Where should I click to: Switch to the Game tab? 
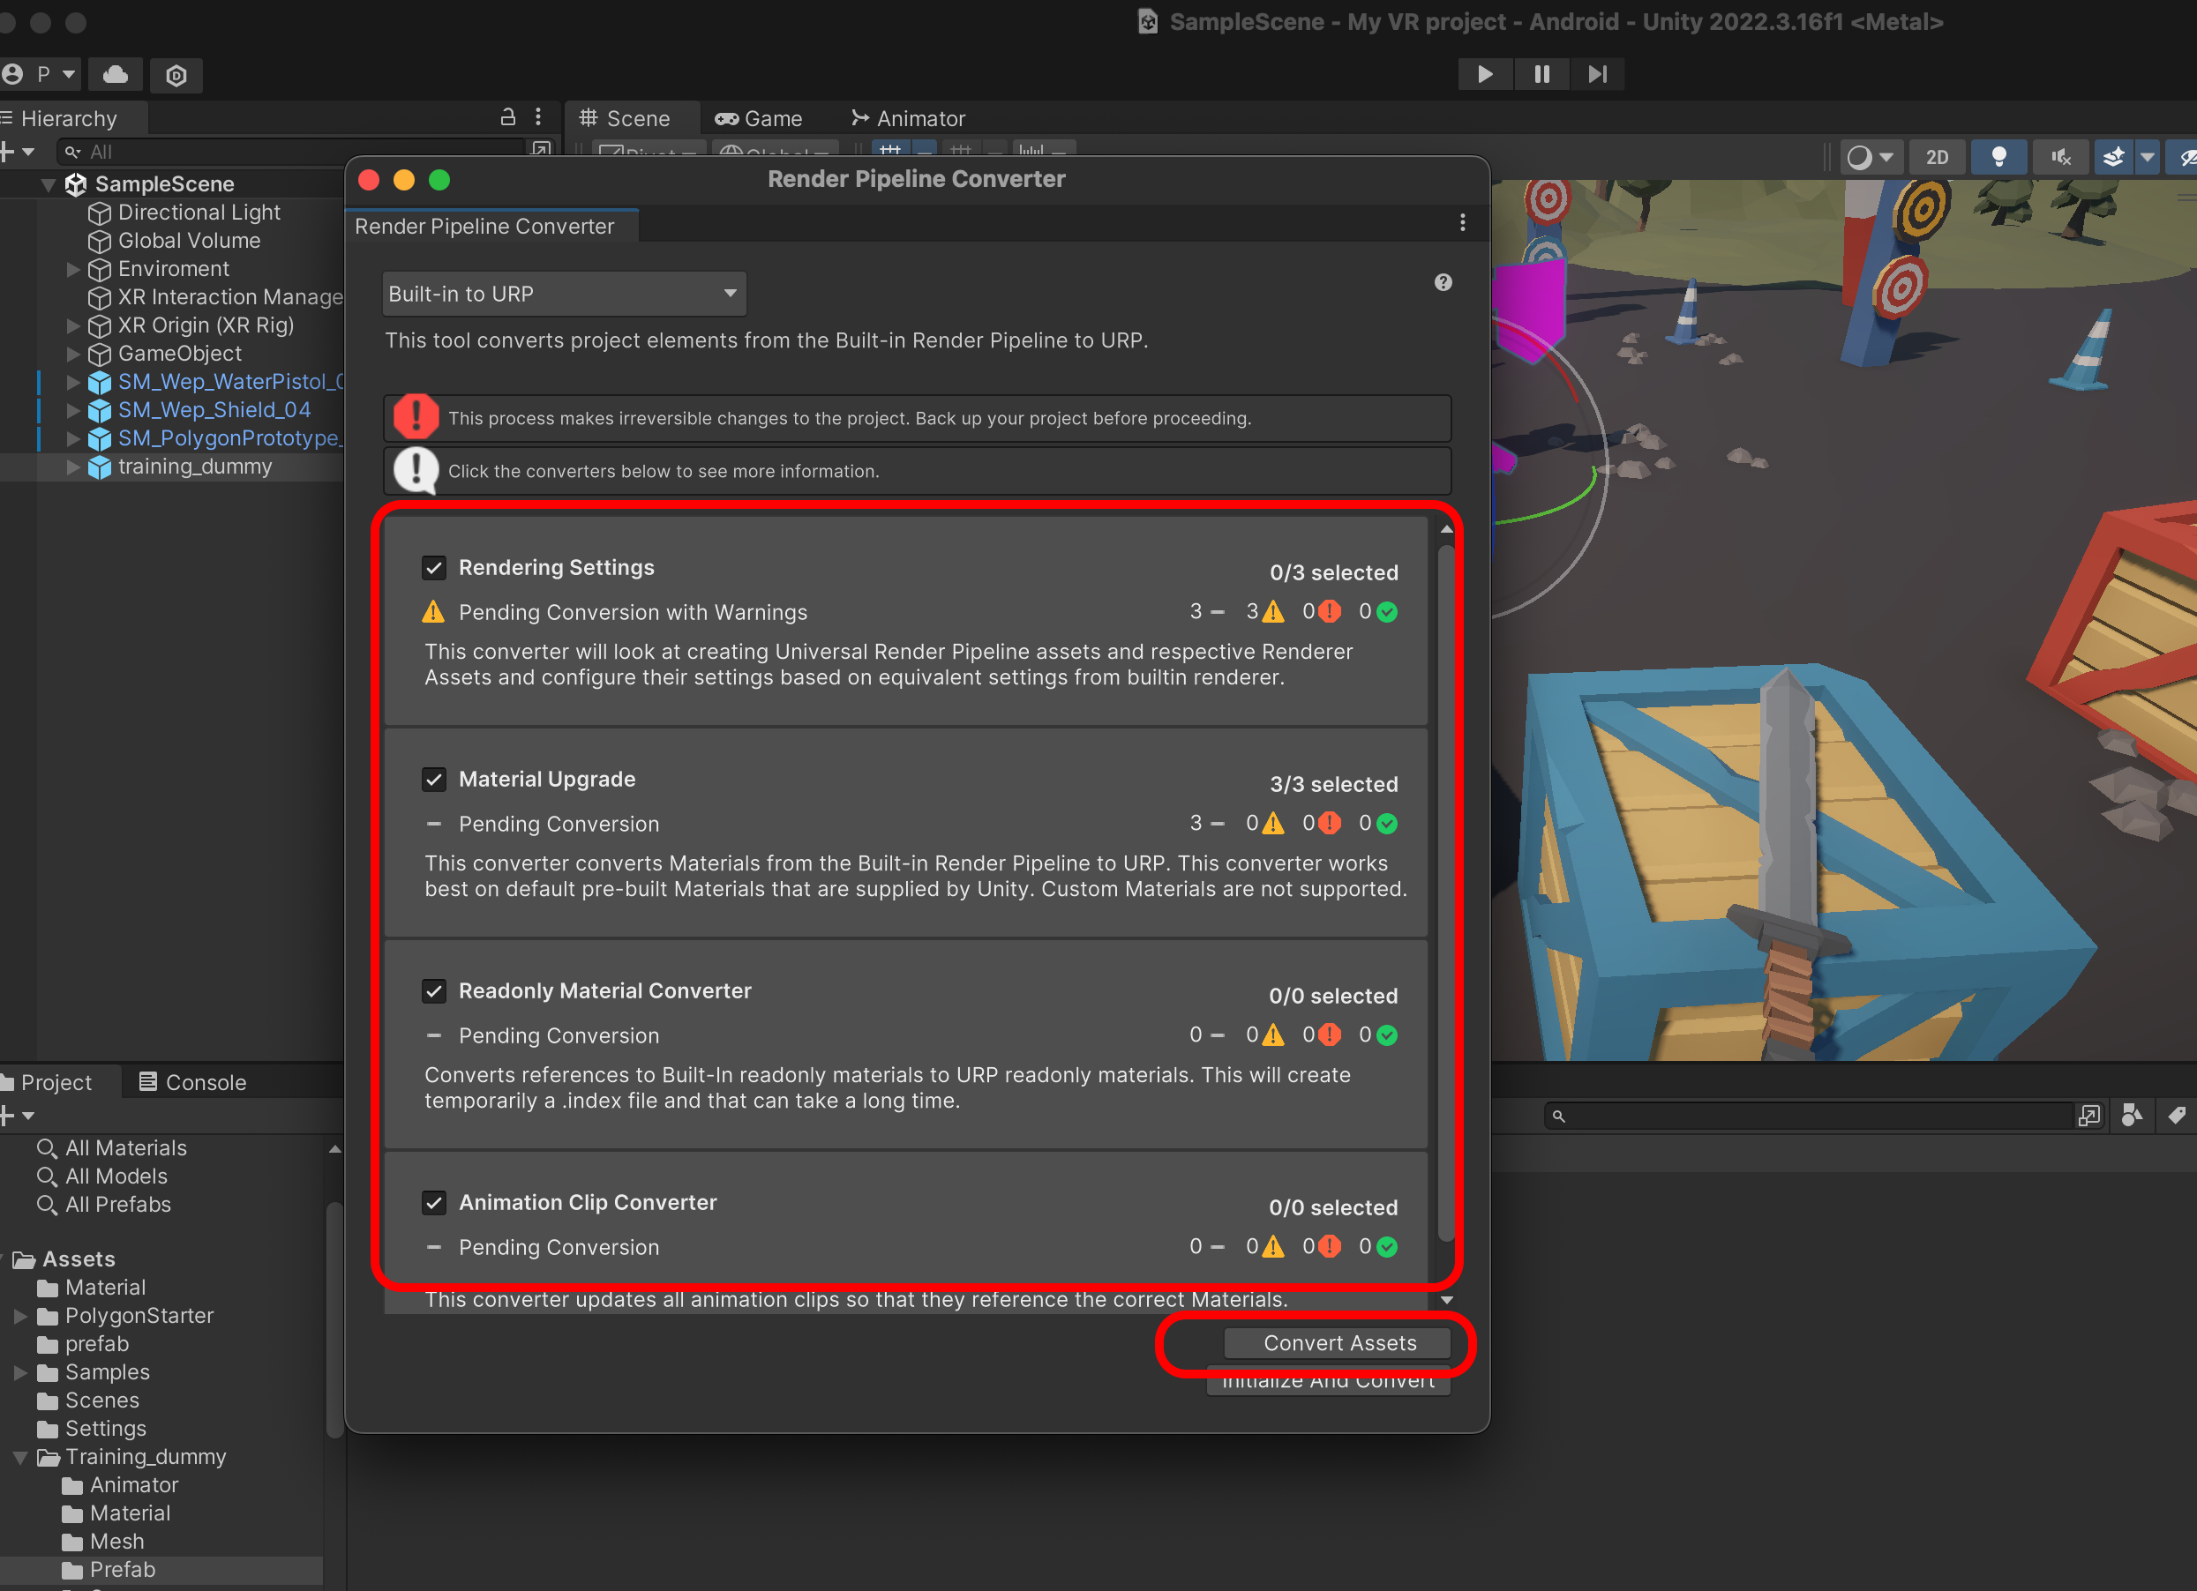point(759,118)
